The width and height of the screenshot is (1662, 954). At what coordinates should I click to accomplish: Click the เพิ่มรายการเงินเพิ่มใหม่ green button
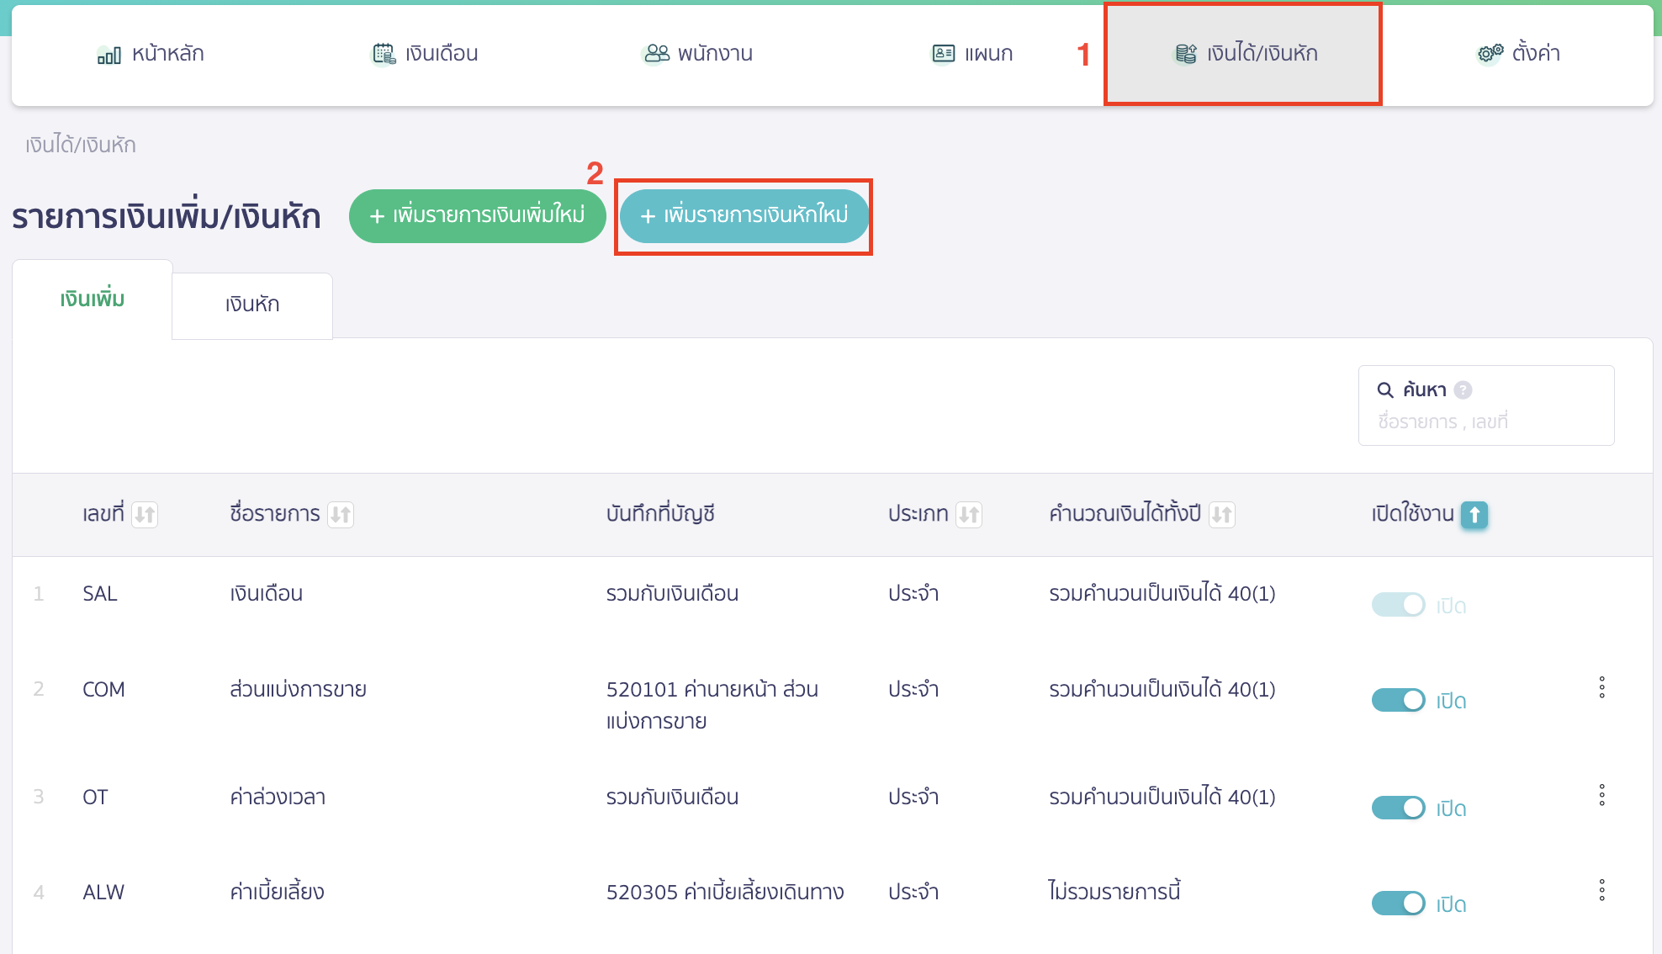coord(477,215)
